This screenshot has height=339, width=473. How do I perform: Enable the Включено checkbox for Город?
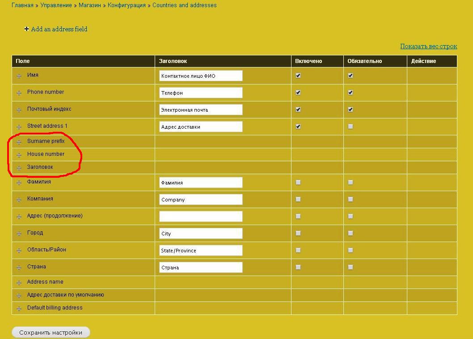point(298,233)
